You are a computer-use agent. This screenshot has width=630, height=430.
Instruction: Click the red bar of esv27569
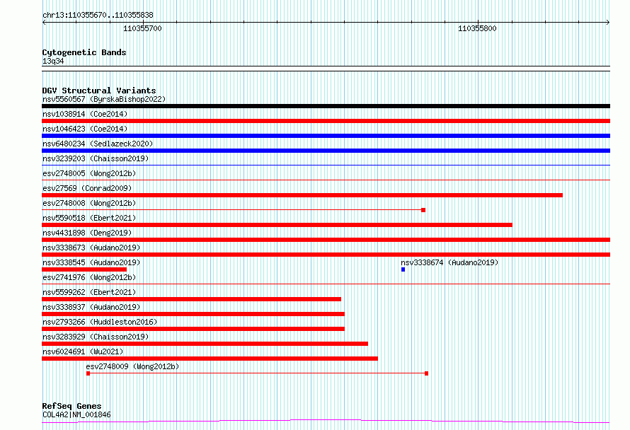pos(302,195)
